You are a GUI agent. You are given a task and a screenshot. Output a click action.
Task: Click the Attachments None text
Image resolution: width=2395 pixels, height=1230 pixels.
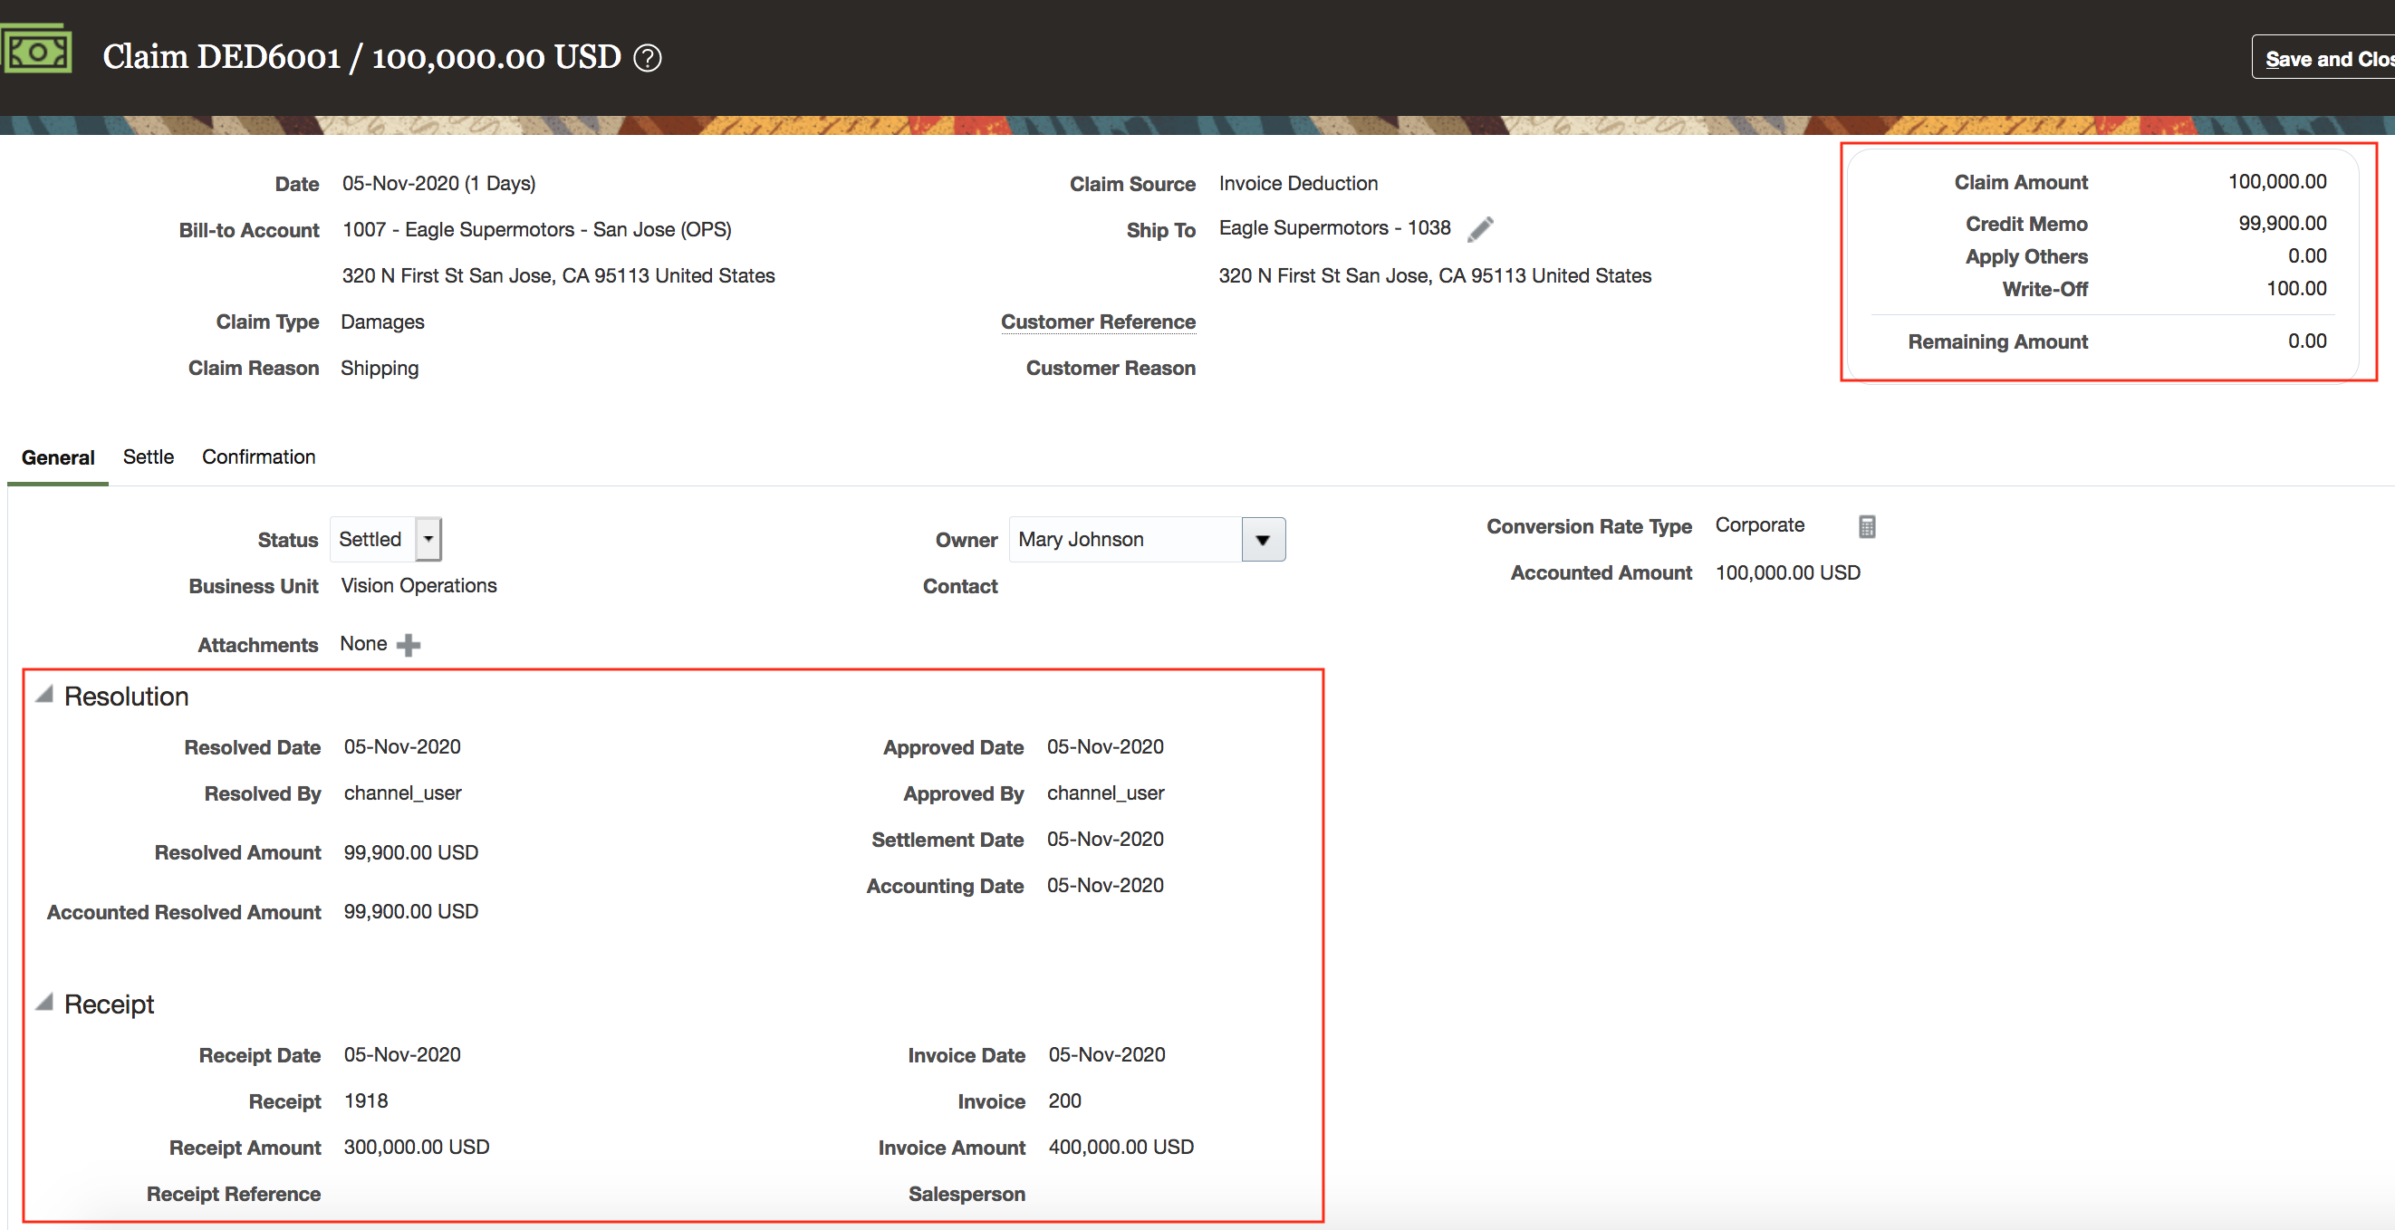point(362,643)
